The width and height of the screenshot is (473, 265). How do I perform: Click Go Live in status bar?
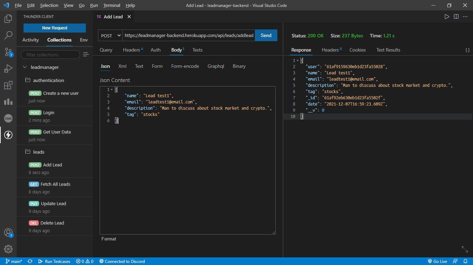(437, 262)
